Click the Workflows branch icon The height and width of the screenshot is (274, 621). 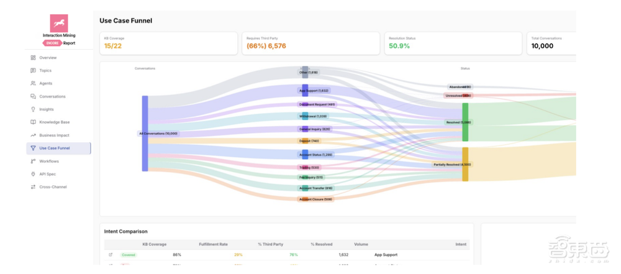tap(33, 161)
